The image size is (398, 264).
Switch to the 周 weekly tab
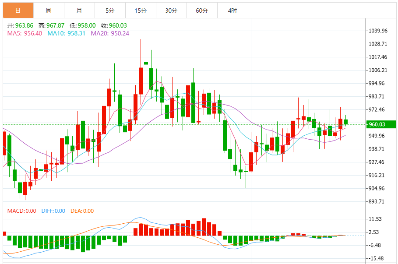[x=49, y=11]
